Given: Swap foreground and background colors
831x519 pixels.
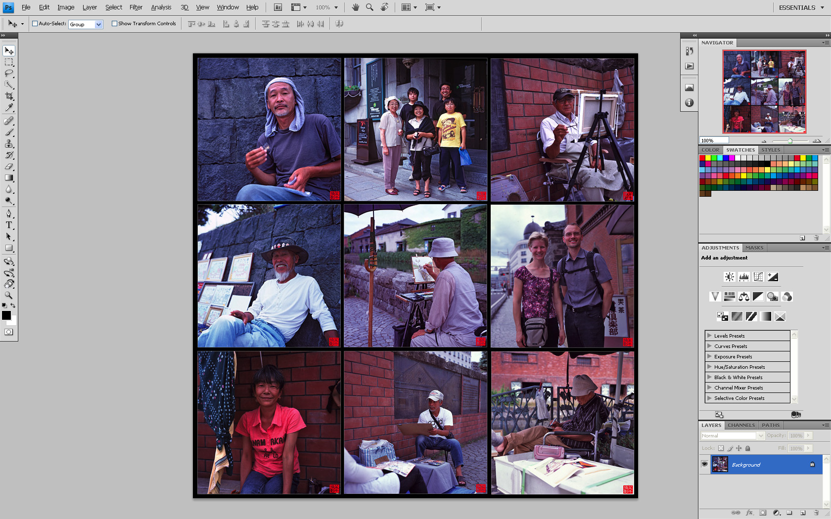Looking at the screenshot, I should (x=13, y=305).
